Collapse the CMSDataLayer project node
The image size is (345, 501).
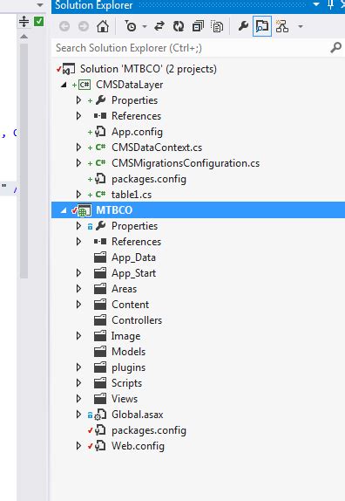64,85
